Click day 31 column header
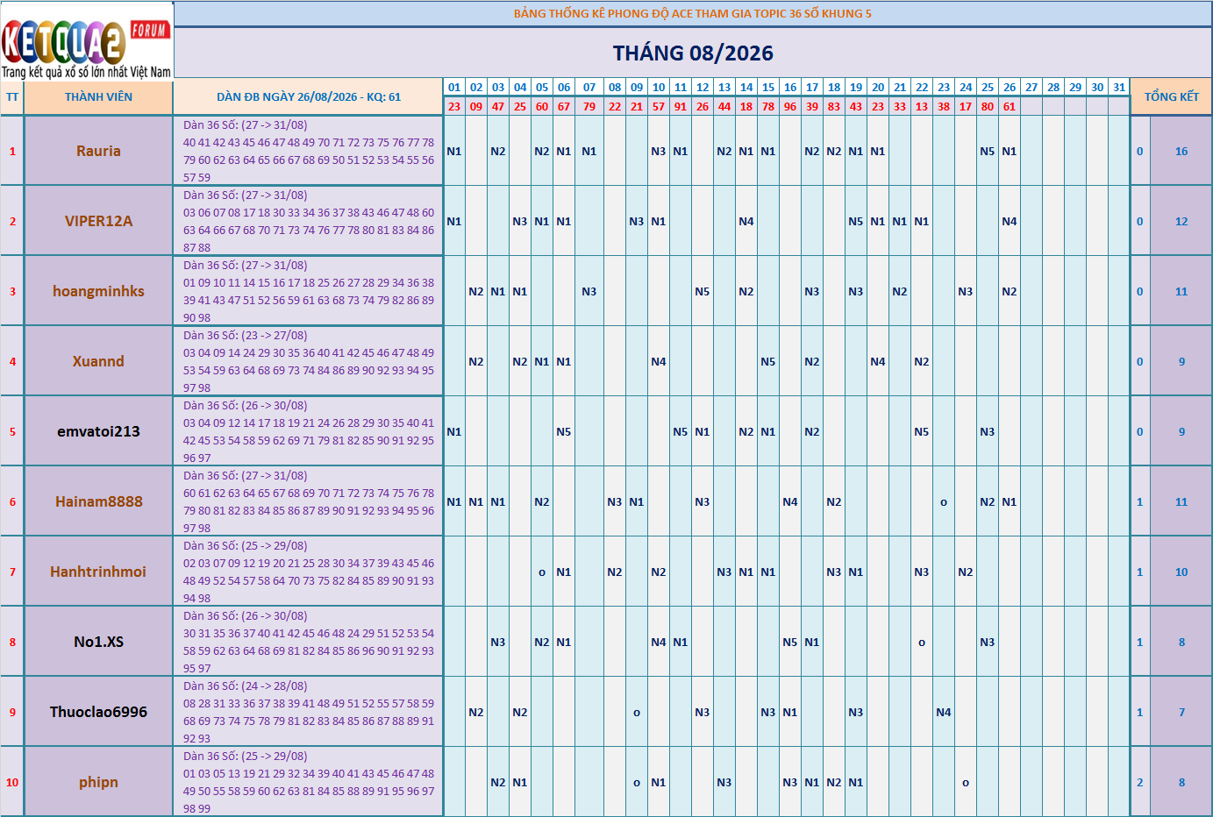The width and height of the screenshot is (1213, 817). click(x=1119, y=87)
